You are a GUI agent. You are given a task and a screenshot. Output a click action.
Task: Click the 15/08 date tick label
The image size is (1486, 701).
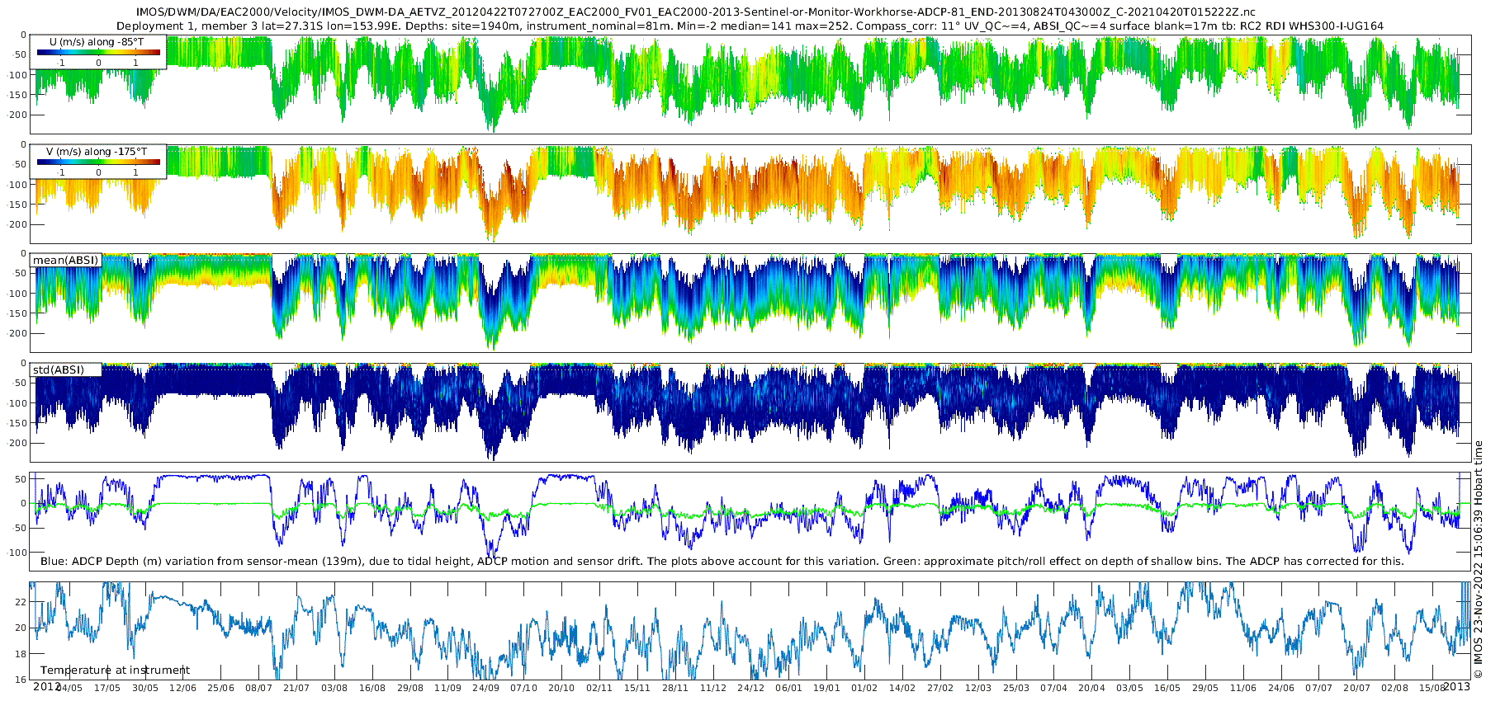point(1433,688)
